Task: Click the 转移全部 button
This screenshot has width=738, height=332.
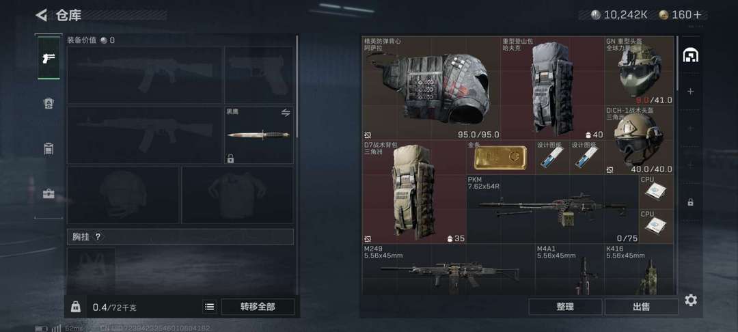Action: [258, 307]
